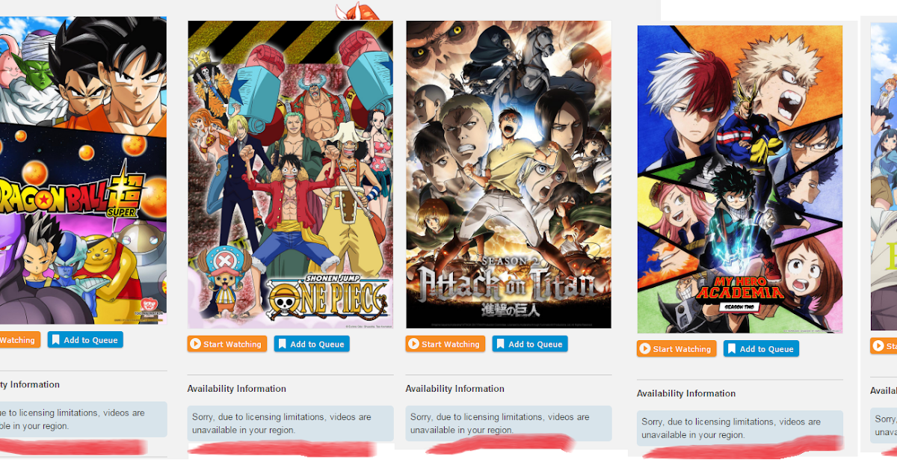897x471 pixels.
Task: Click Start Watching under My Hero Academia poster
Action: pyautogui.click(x=676, y=348)
